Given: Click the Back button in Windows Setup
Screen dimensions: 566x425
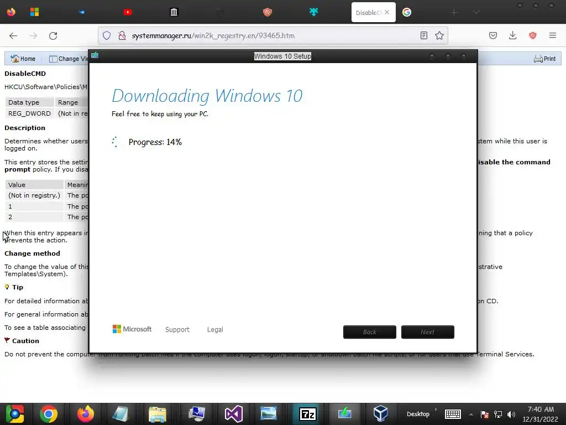Looking at the screenshot, I should [x=370, y=332].
